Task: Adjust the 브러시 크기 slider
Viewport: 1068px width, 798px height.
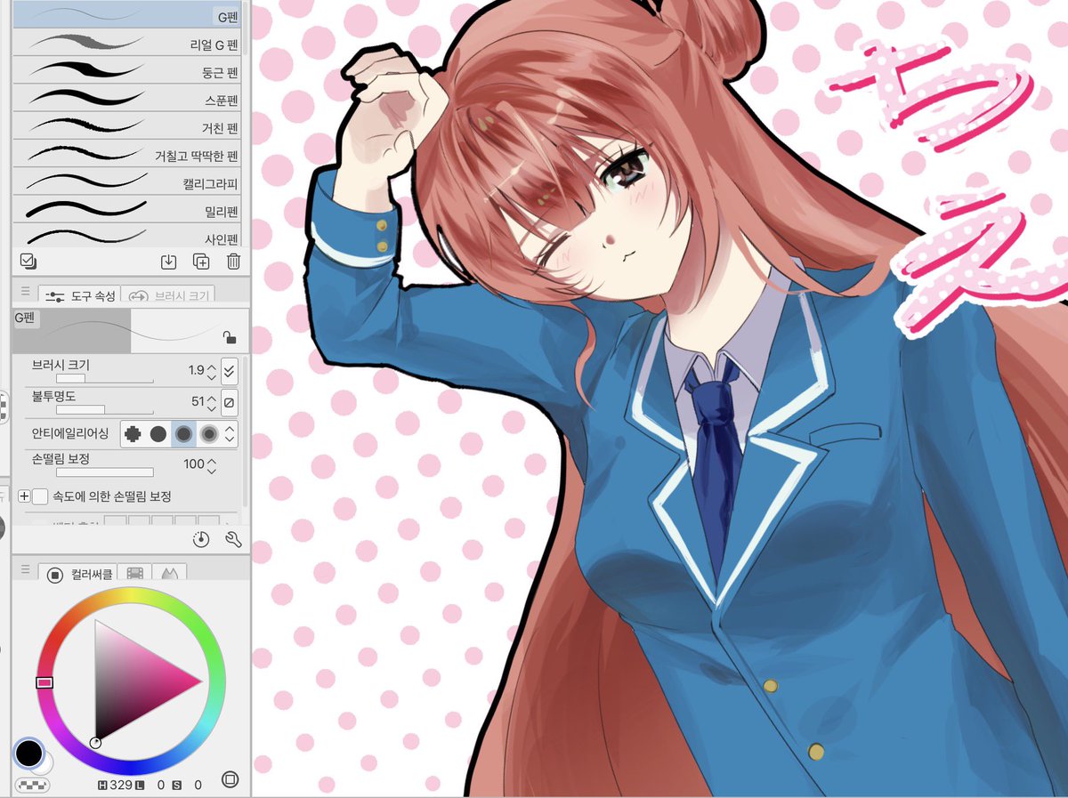Action: (x=104, y=379)
